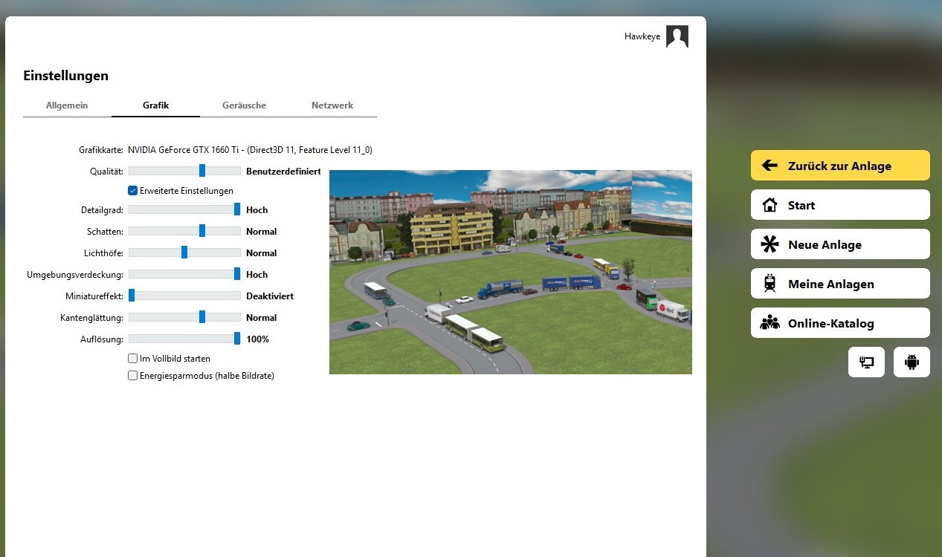
Task: Click the train icon next to Meine Anlagen
Action: pos(770,283)
